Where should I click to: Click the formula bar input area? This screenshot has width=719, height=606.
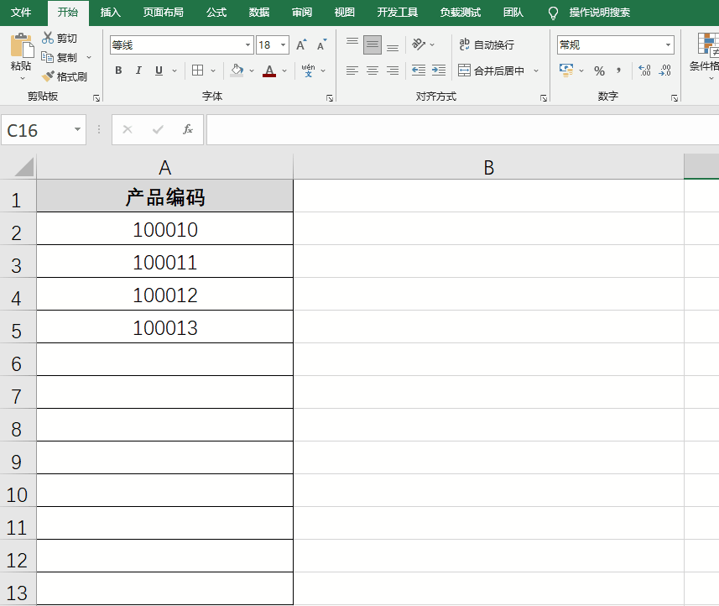(x=462, y=130)
